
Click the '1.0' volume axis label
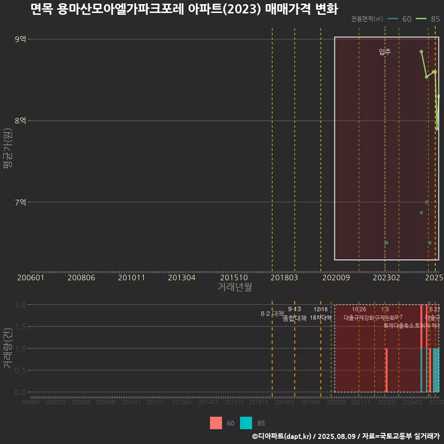(x=20, y=349)
